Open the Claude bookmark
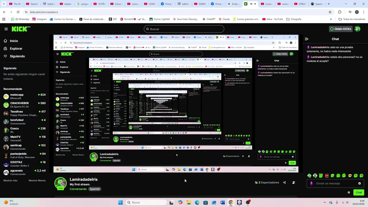 (224, 19)
